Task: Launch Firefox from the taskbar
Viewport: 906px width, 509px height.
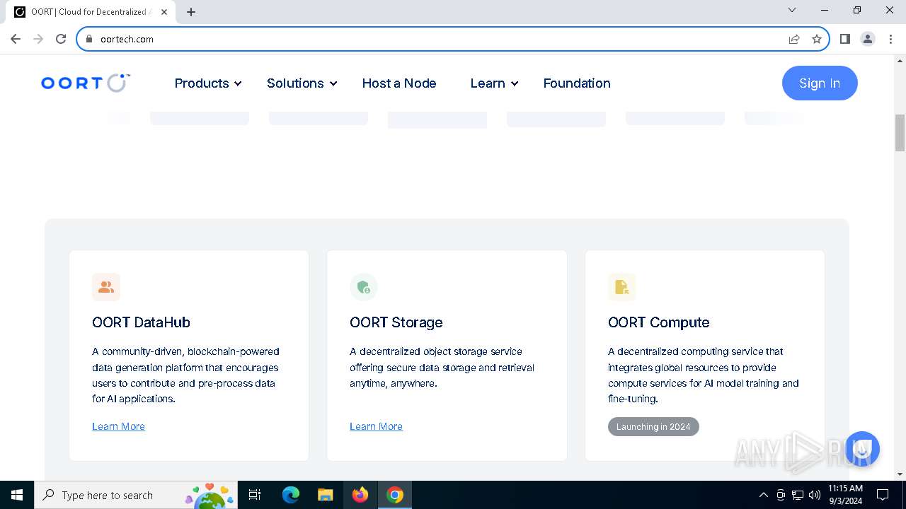Action: [360, 495]
